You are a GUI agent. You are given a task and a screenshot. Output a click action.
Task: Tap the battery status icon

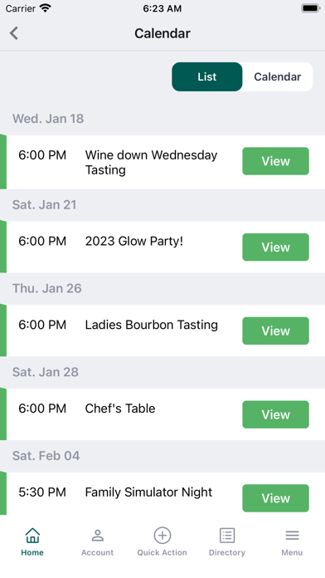(311, 8)
